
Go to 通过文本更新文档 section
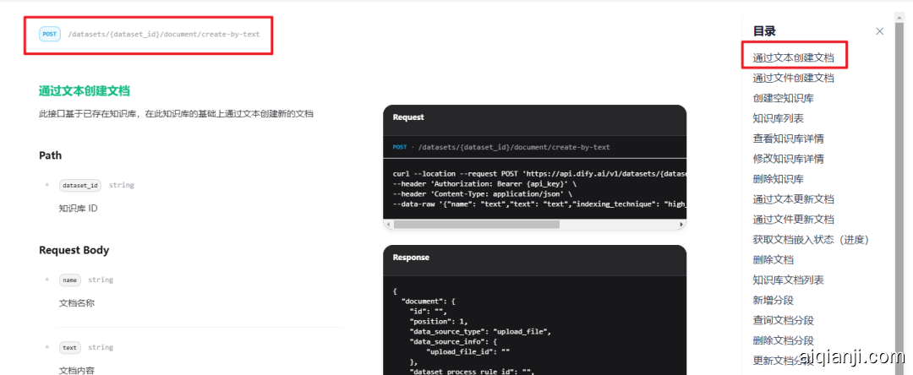[793, 199]
